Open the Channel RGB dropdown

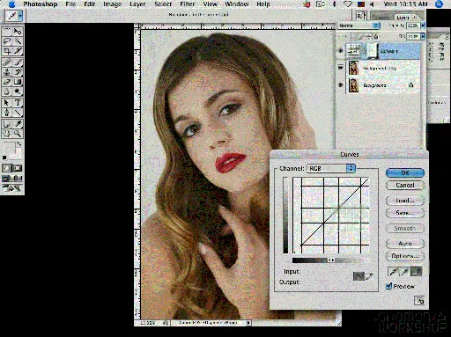331,168
